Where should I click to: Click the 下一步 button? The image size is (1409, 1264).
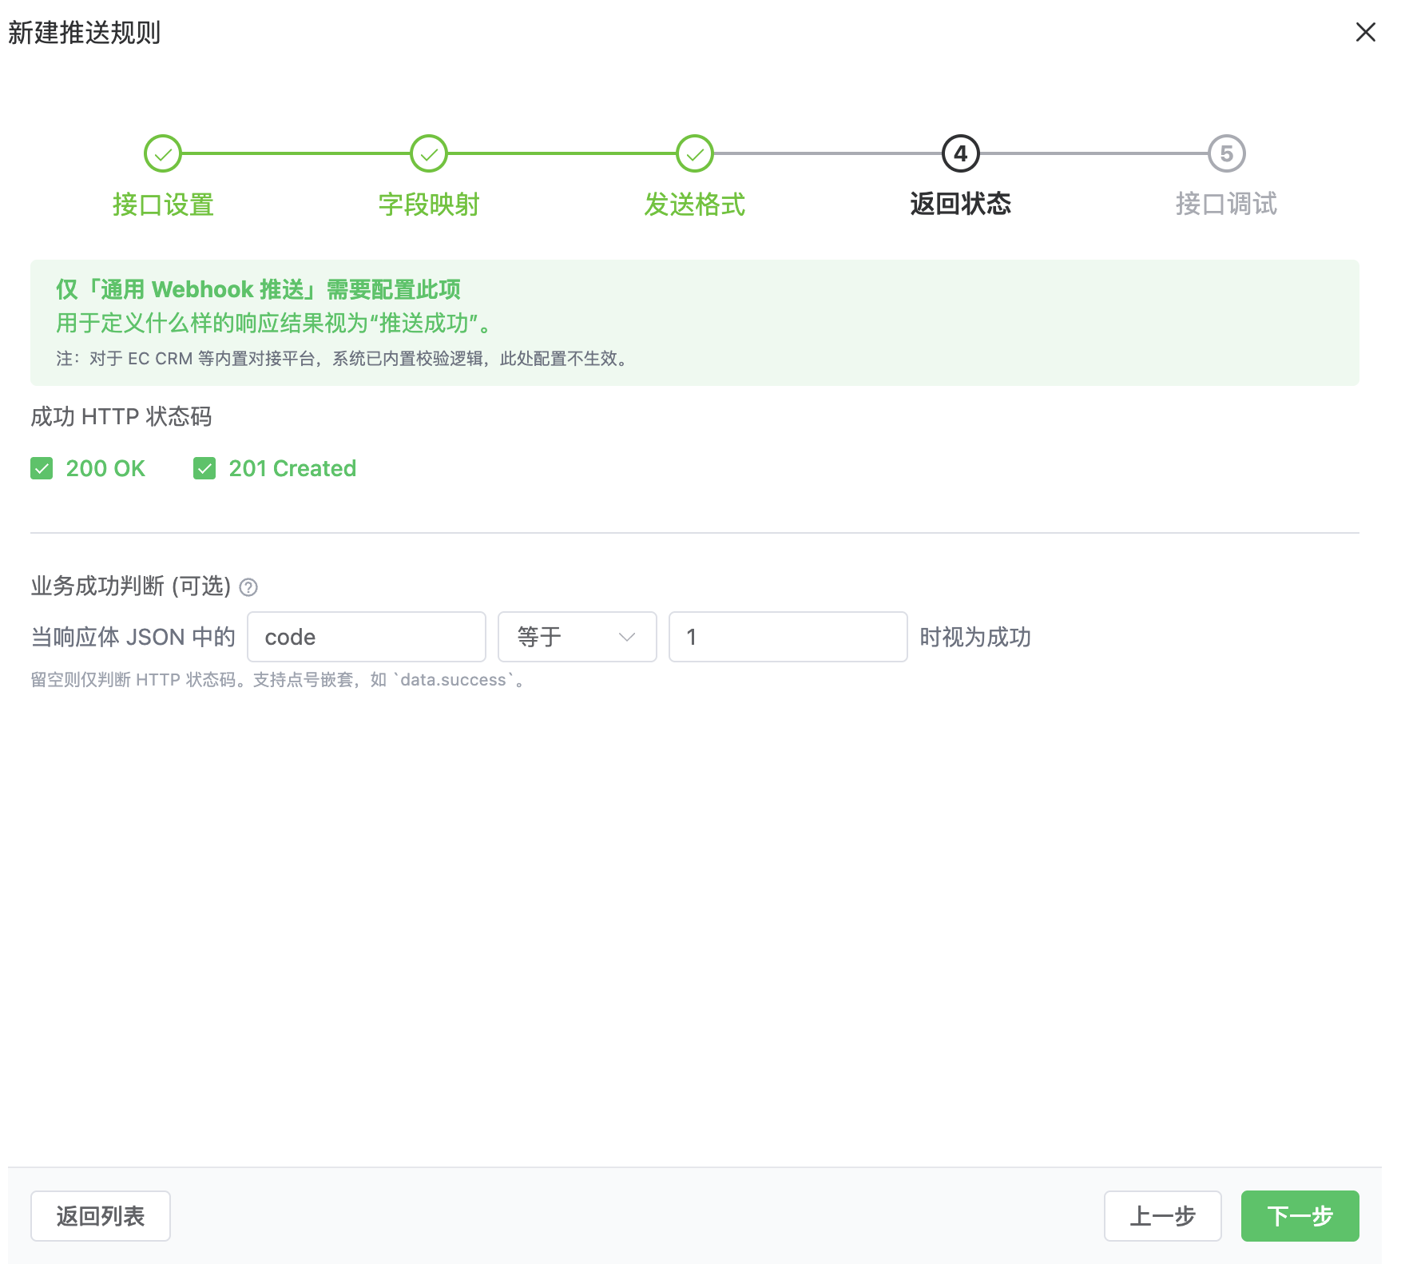click(x=1300, y=1215)
